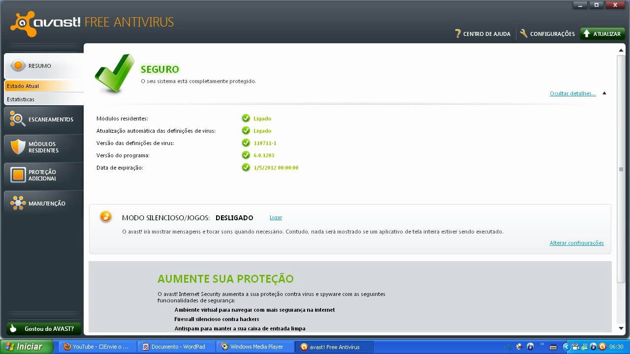The height and width of the screenshot is (354, 630).
Task: Turn on silent mode via Ligar link
Action: tap(276, 217)
